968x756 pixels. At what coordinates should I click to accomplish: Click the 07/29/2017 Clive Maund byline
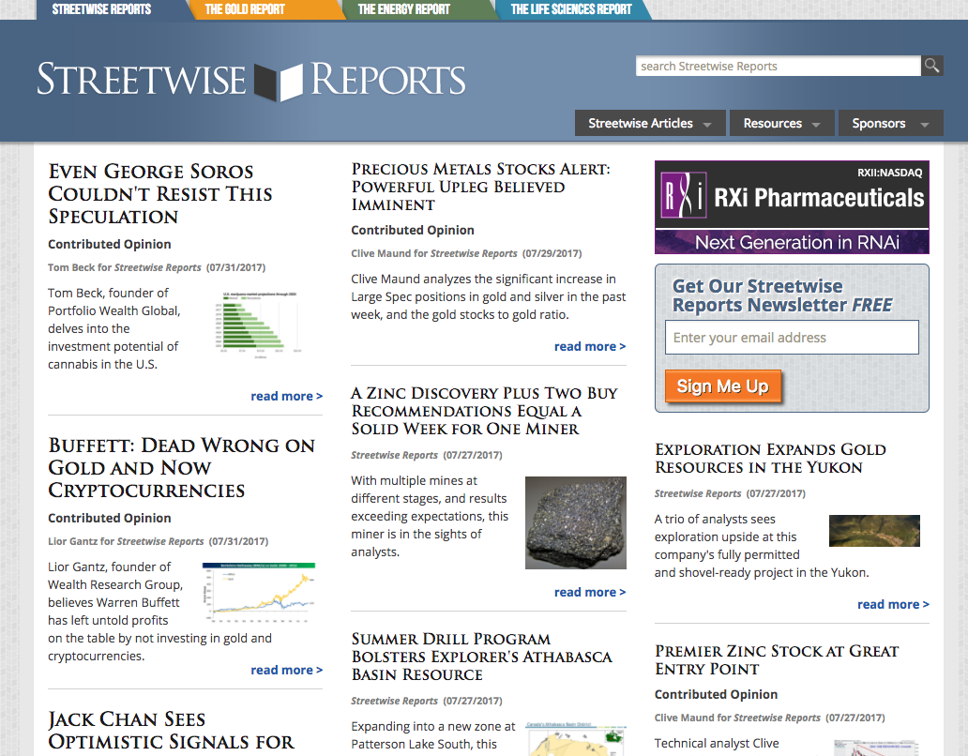coord(466,253)
